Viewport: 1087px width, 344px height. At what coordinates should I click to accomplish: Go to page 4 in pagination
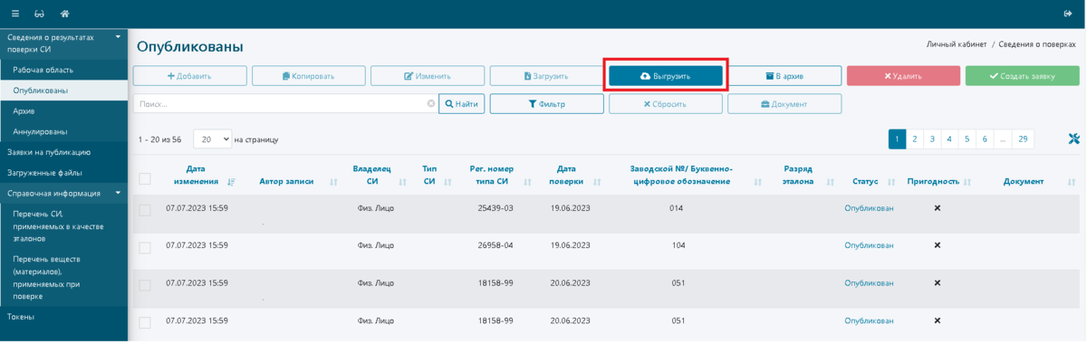(x=949, y=139)
